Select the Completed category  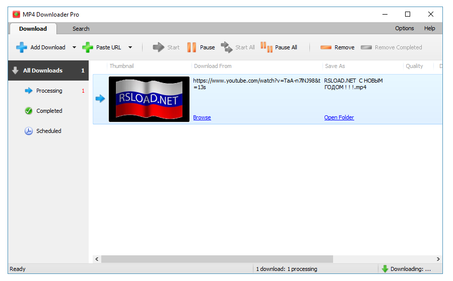pyautogui.click(x=48, y=111)
